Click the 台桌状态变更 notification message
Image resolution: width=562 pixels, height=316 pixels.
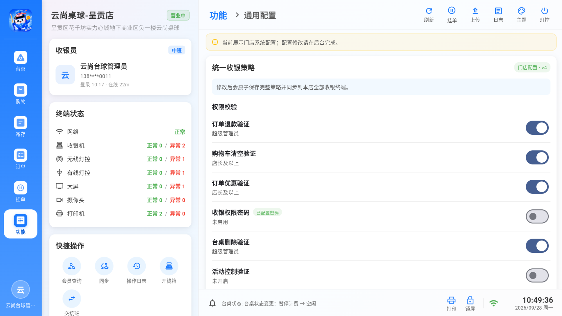point(269,304)
